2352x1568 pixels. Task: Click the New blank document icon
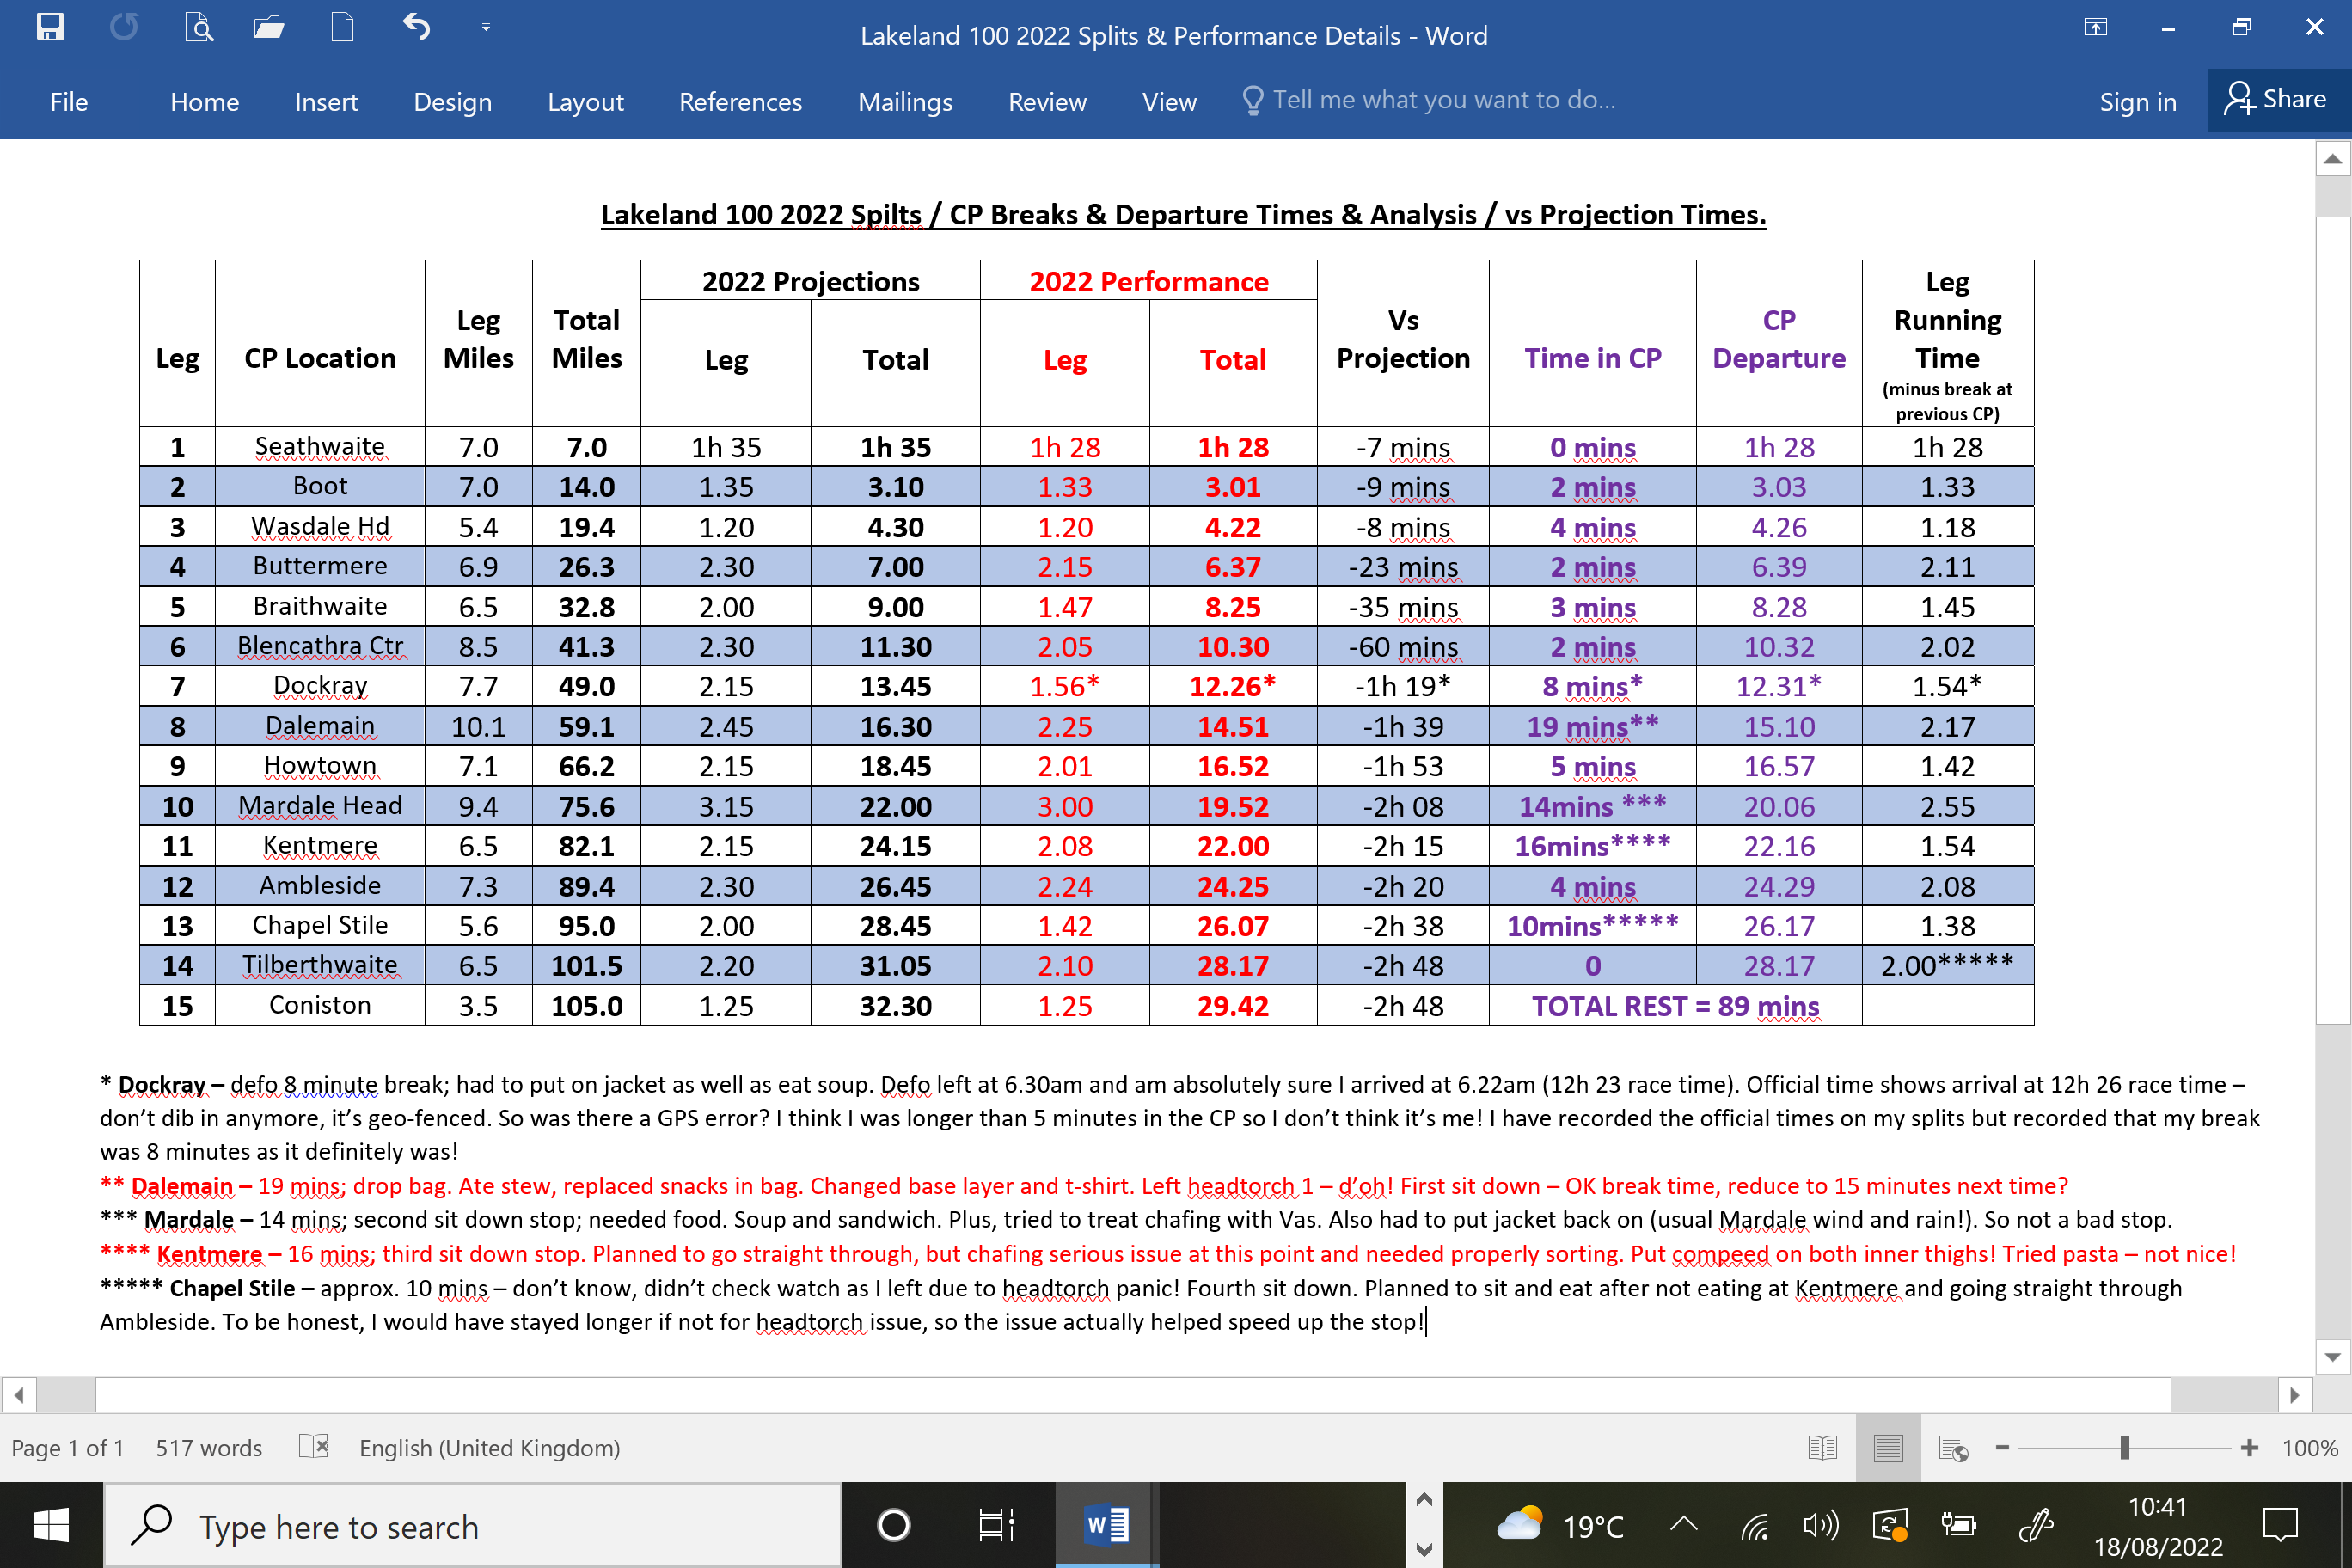[x=342, y=27]
